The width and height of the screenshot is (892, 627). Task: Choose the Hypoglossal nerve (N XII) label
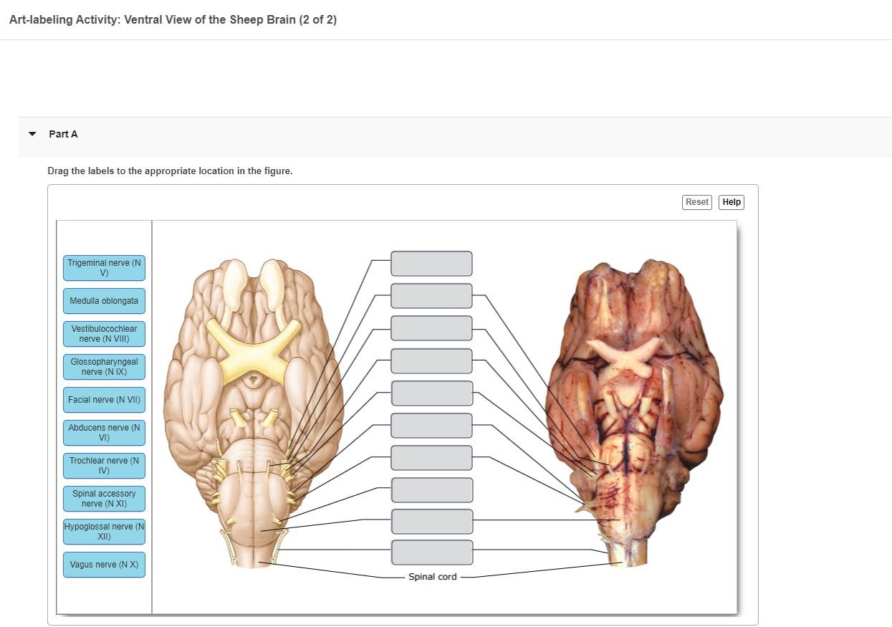(x=104, y=531)
